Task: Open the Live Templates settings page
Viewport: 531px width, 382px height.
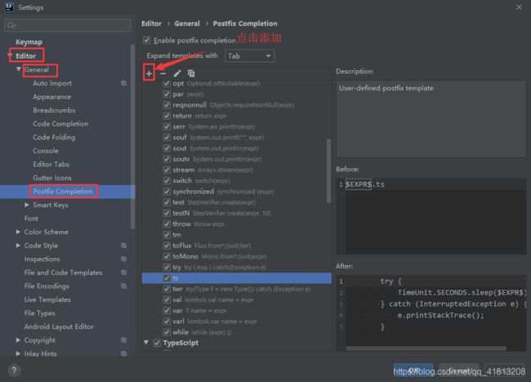Action: tap(47, 300)
